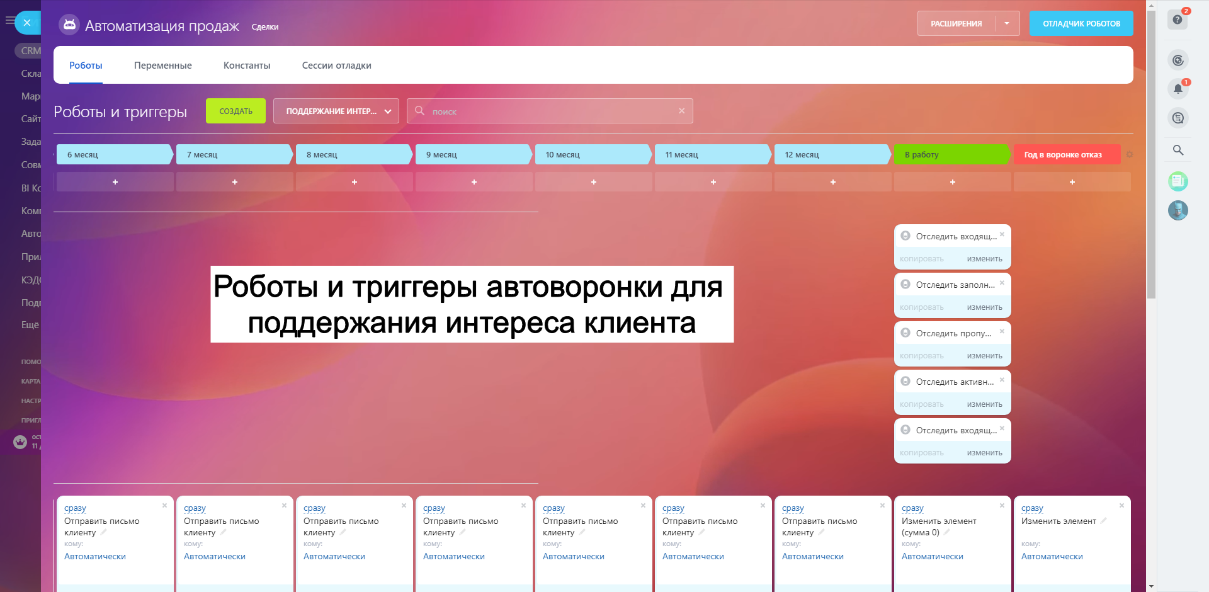Click pencil beside Изменить элемент (сумма 0)

[947, 532]
